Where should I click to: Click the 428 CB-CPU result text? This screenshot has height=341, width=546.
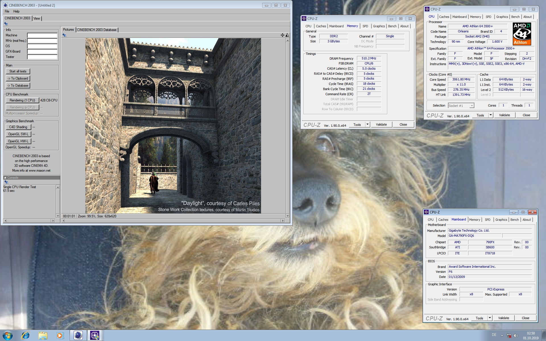pos(49,100)
